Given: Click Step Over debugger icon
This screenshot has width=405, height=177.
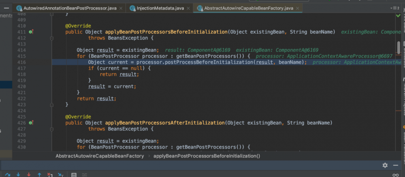Looking at the screenshot, I should coord(7,175).
